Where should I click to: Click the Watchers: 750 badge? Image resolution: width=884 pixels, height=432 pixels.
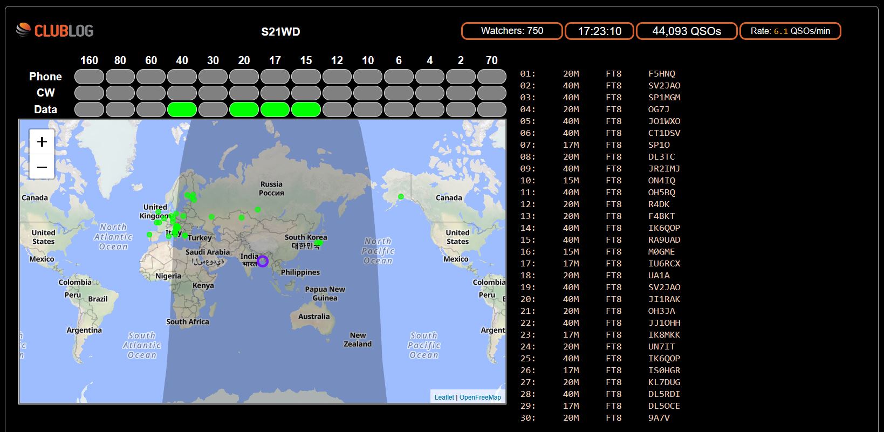click(x=512, y=31)
